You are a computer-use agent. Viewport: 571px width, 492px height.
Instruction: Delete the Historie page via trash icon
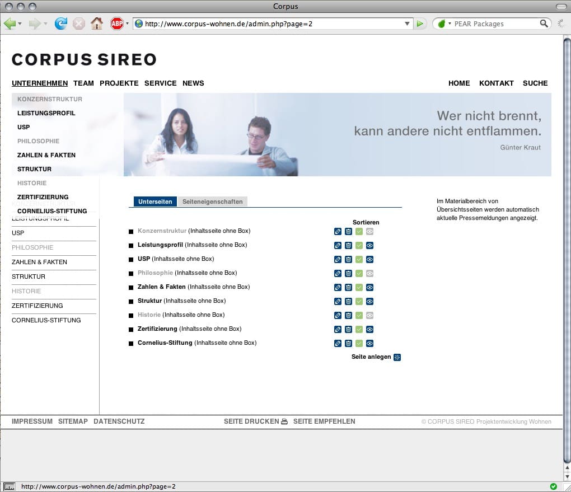[349, 315]
